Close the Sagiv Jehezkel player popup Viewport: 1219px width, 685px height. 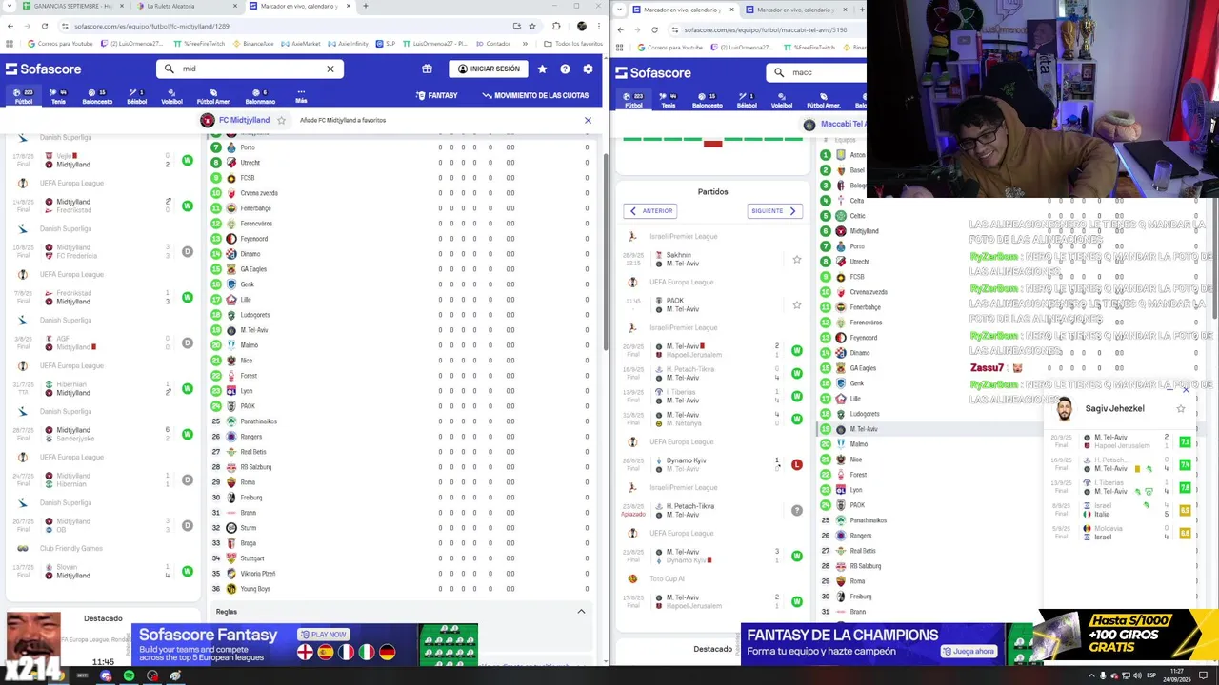(1186, 390)
